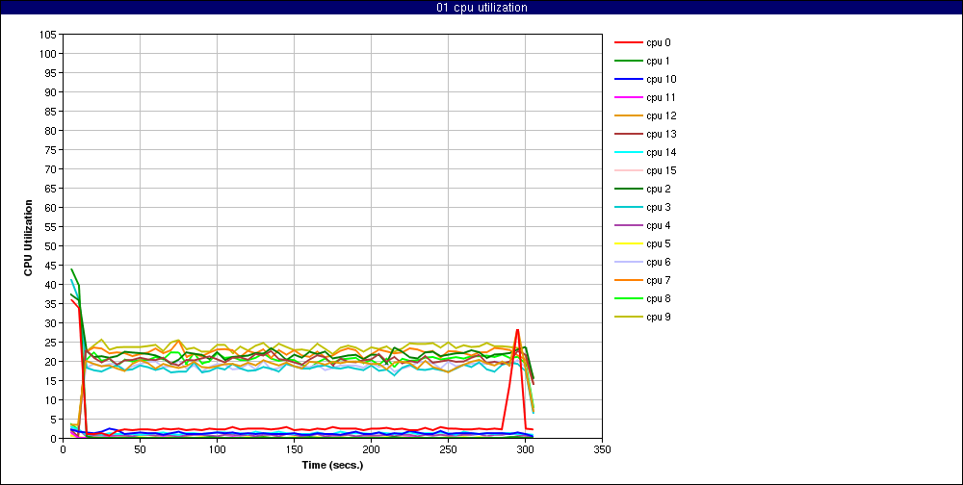Click the '01 cpu utilization' chart title
This screenshot has width=963, height=485.
pyautogui.click(x=481, y=8)
